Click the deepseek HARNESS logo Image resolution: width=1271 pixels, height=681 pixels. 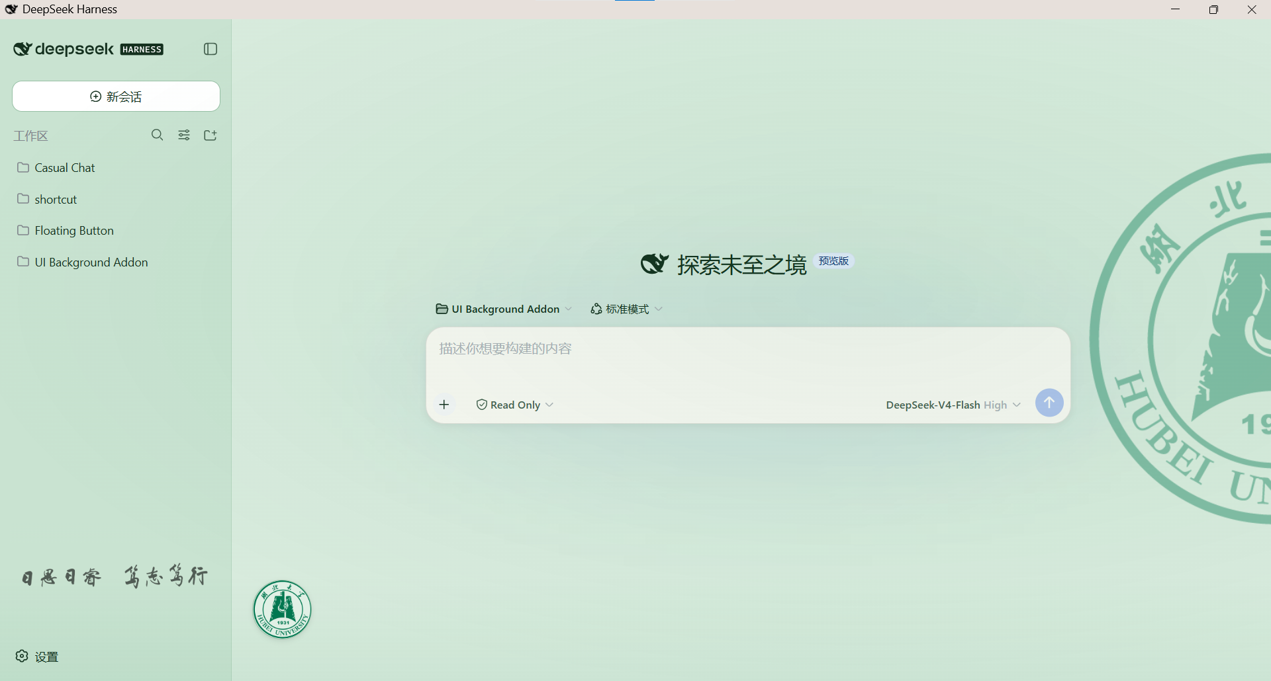click(x=88, y=49)
